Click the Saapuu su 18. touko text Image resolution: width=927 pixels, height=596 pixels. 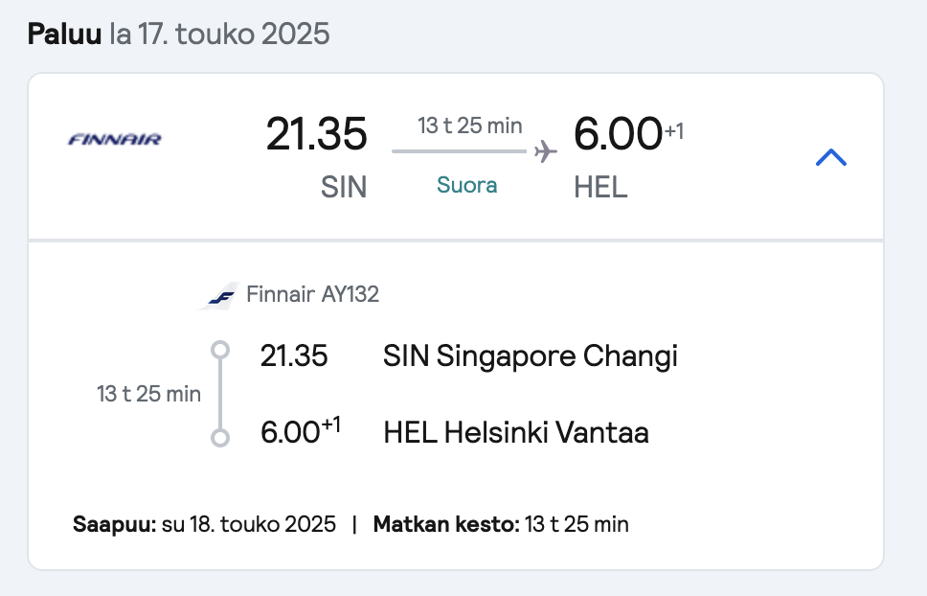[x=204, y=524]
